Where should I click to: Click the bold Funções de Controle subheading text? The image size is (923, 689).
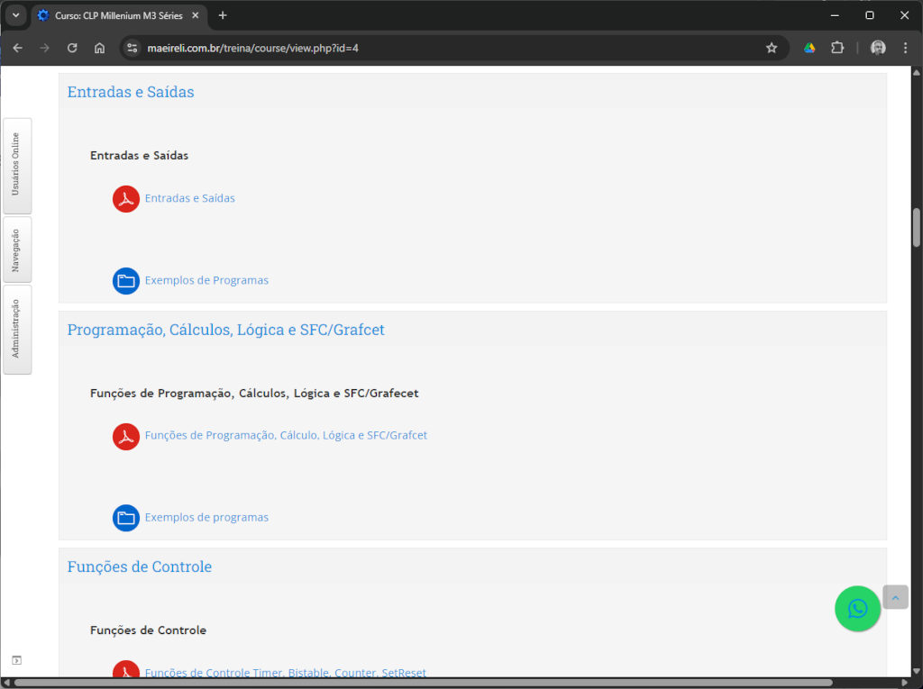pos(149,630)
